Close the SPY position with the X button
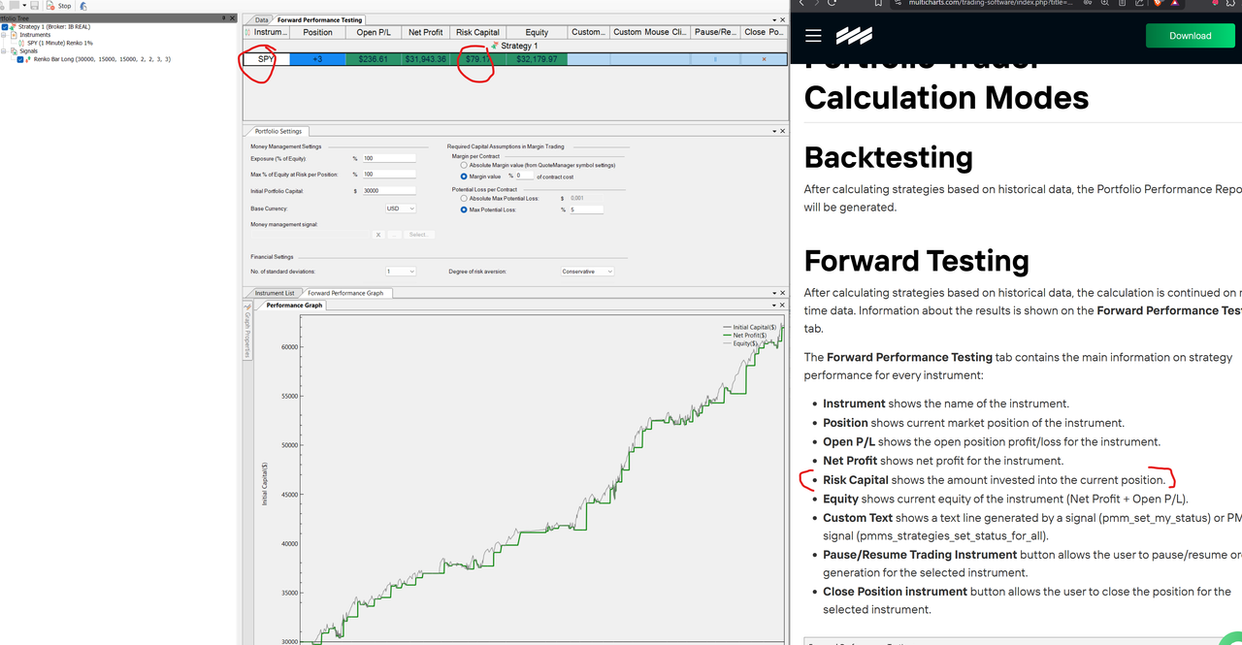Screen dimensions: 1242x645 point(764,59)
